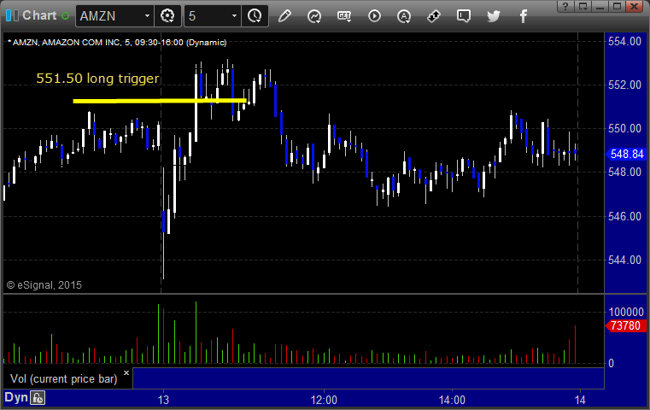This screenshot has height=410, width=650.
Task: Open help with question mark button
Action: click(x=565, y=6)
